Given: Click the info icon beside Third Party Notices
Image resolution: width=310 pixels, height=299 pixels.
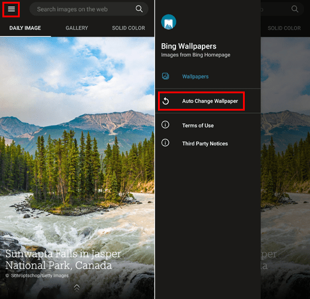Looking at the screenshot, I should coord(165,143).
